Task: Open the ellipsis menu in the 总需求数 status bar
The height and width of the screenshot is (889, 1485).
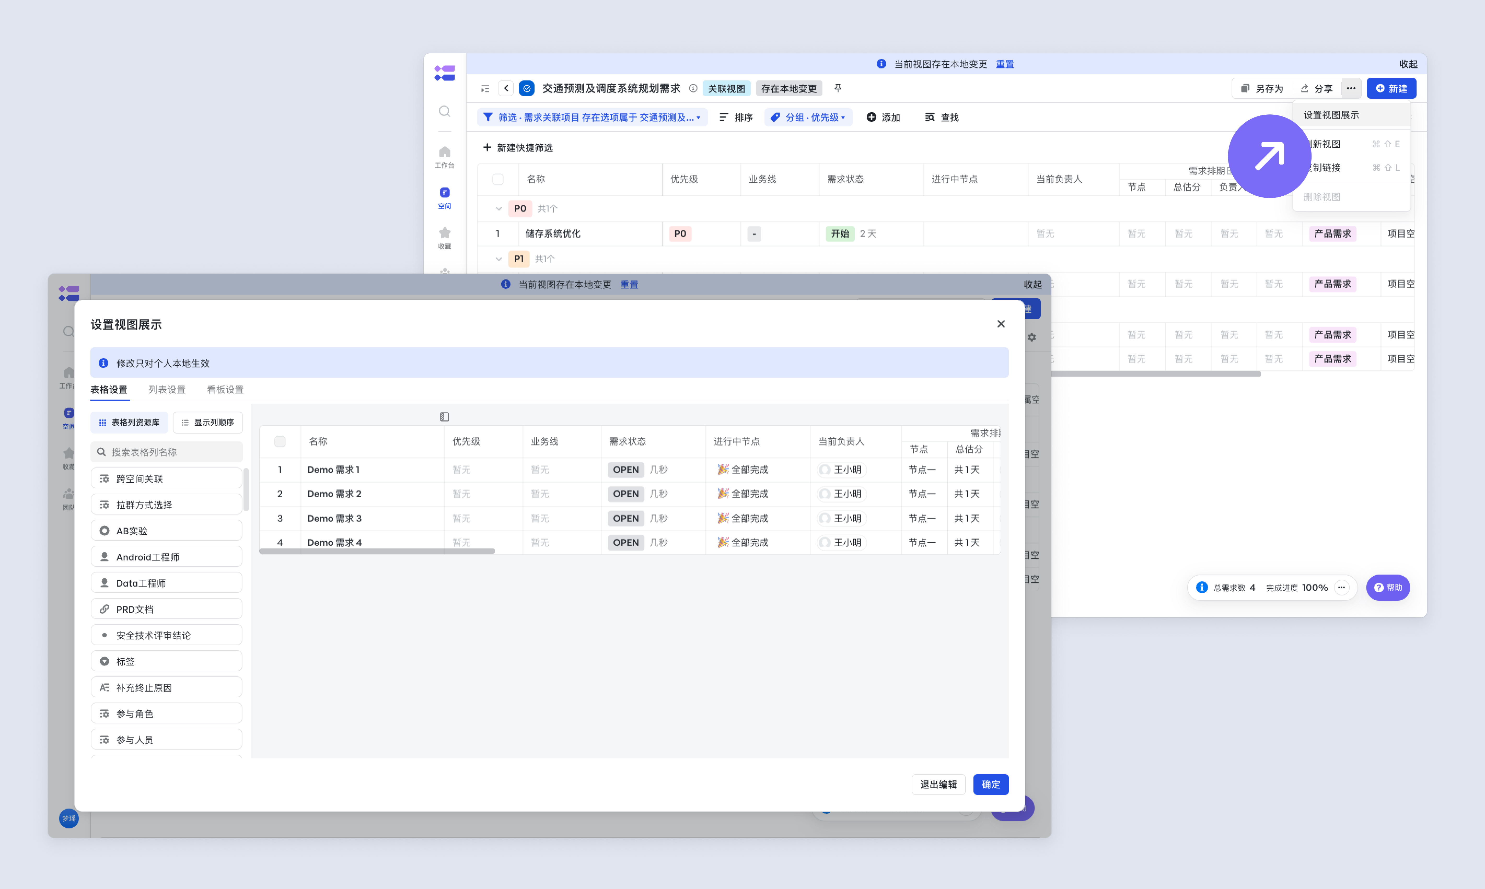Action: pyautogui.click(x=1341, y=588)
